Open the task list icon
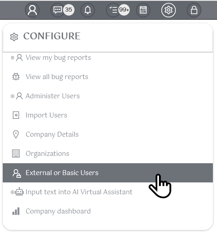This screenshot has height=235, width=217. click(113, 10)
